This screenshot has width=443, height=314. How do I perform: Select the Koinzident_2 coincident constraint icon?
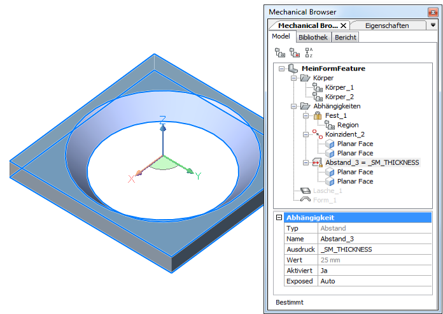(x=318, y=134)
